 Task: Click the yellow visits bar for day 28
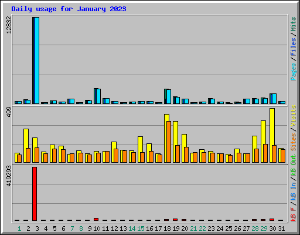254,149
